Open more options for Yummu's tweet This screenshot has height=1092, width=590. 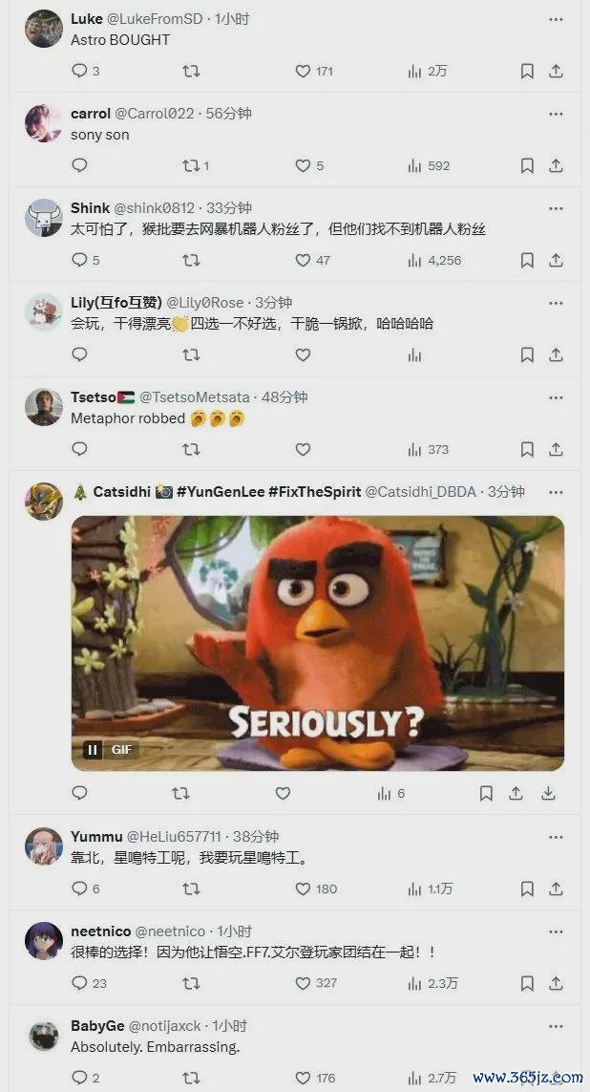tap(556, 836)
